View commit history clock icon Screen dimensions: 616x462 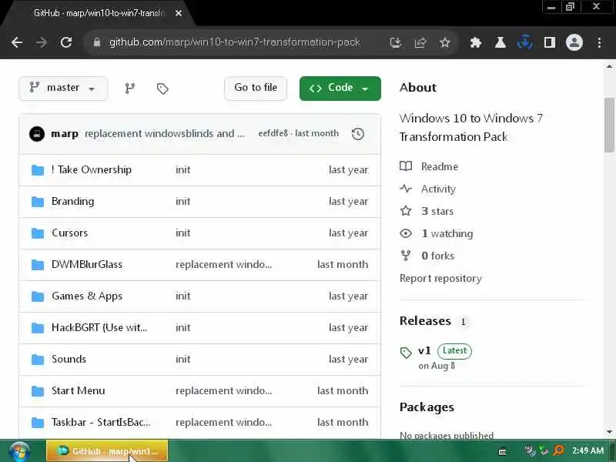click(x=357, y=134)
